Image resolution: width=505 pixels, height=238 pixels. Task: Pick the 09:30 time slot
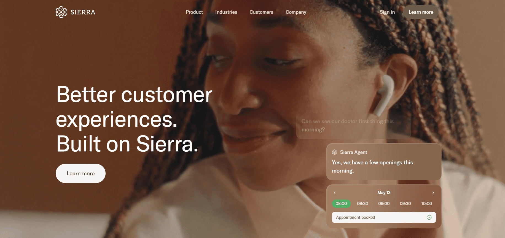click(405, 204)
